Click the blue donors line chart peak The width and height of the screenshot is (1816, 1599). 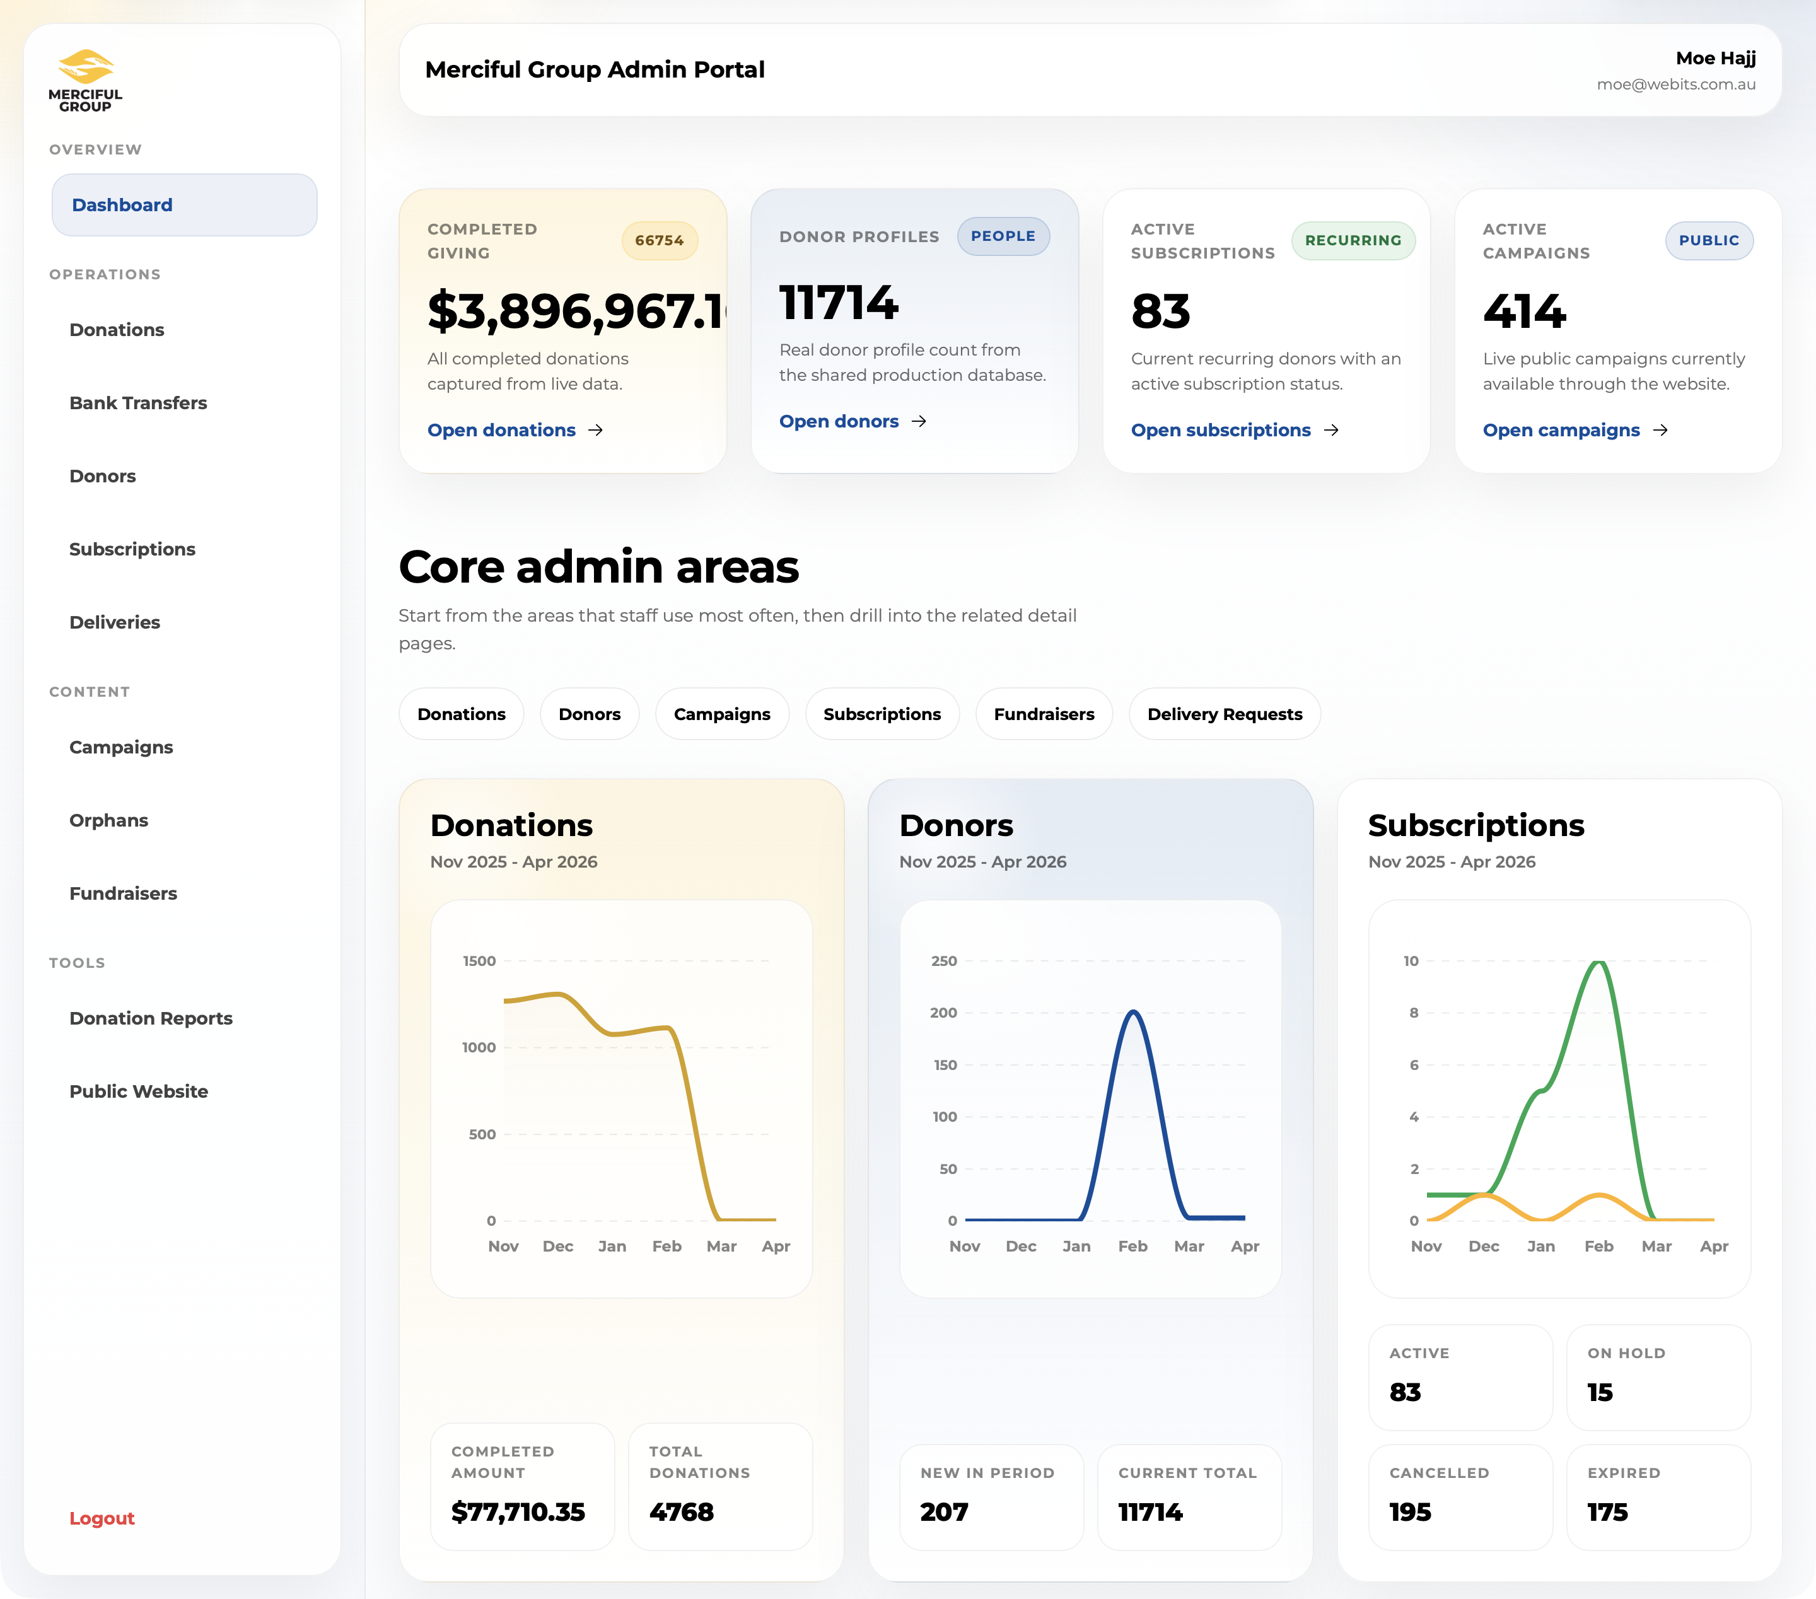[x=1132, y=1013]
